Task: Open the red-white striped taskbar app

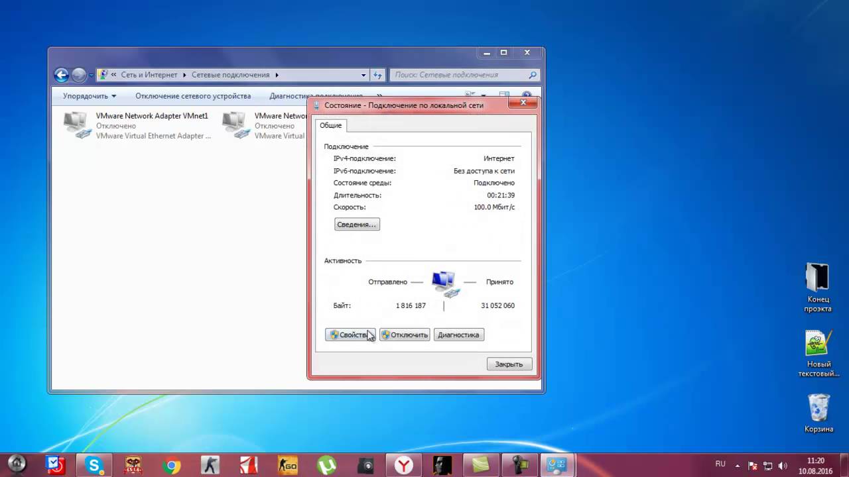Action: (x=249, y=465)
